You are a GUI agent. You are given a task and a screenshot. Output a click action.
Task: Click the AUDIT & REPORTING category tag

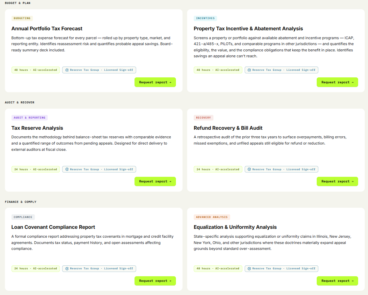[30, 118]
